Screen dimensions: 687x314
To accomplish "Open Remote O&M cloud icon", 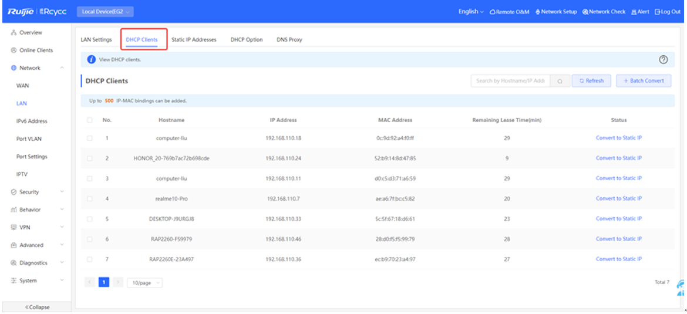I will click(493, 12).
